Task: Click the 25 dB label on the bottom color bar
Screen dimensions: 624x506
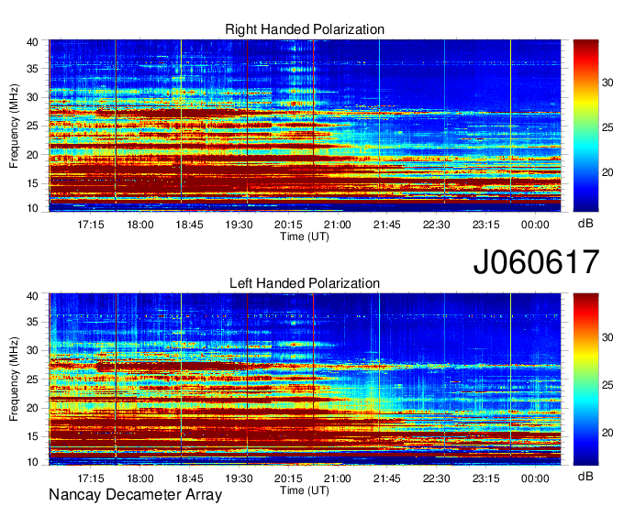Action: coord(607,385)
